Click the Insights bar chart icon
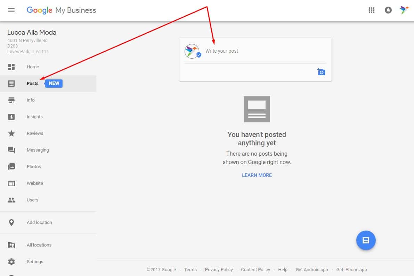 [11, 117]
